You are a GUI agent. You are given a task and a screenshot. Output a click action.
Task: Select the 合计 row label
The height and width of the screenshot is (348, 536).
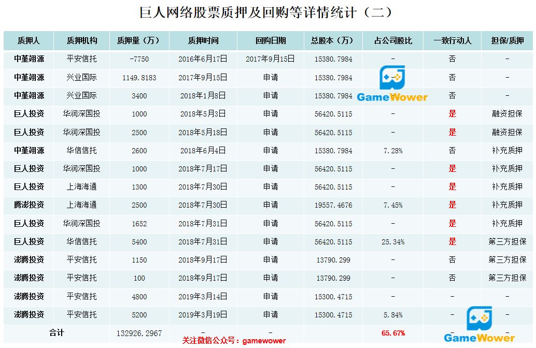57,332
